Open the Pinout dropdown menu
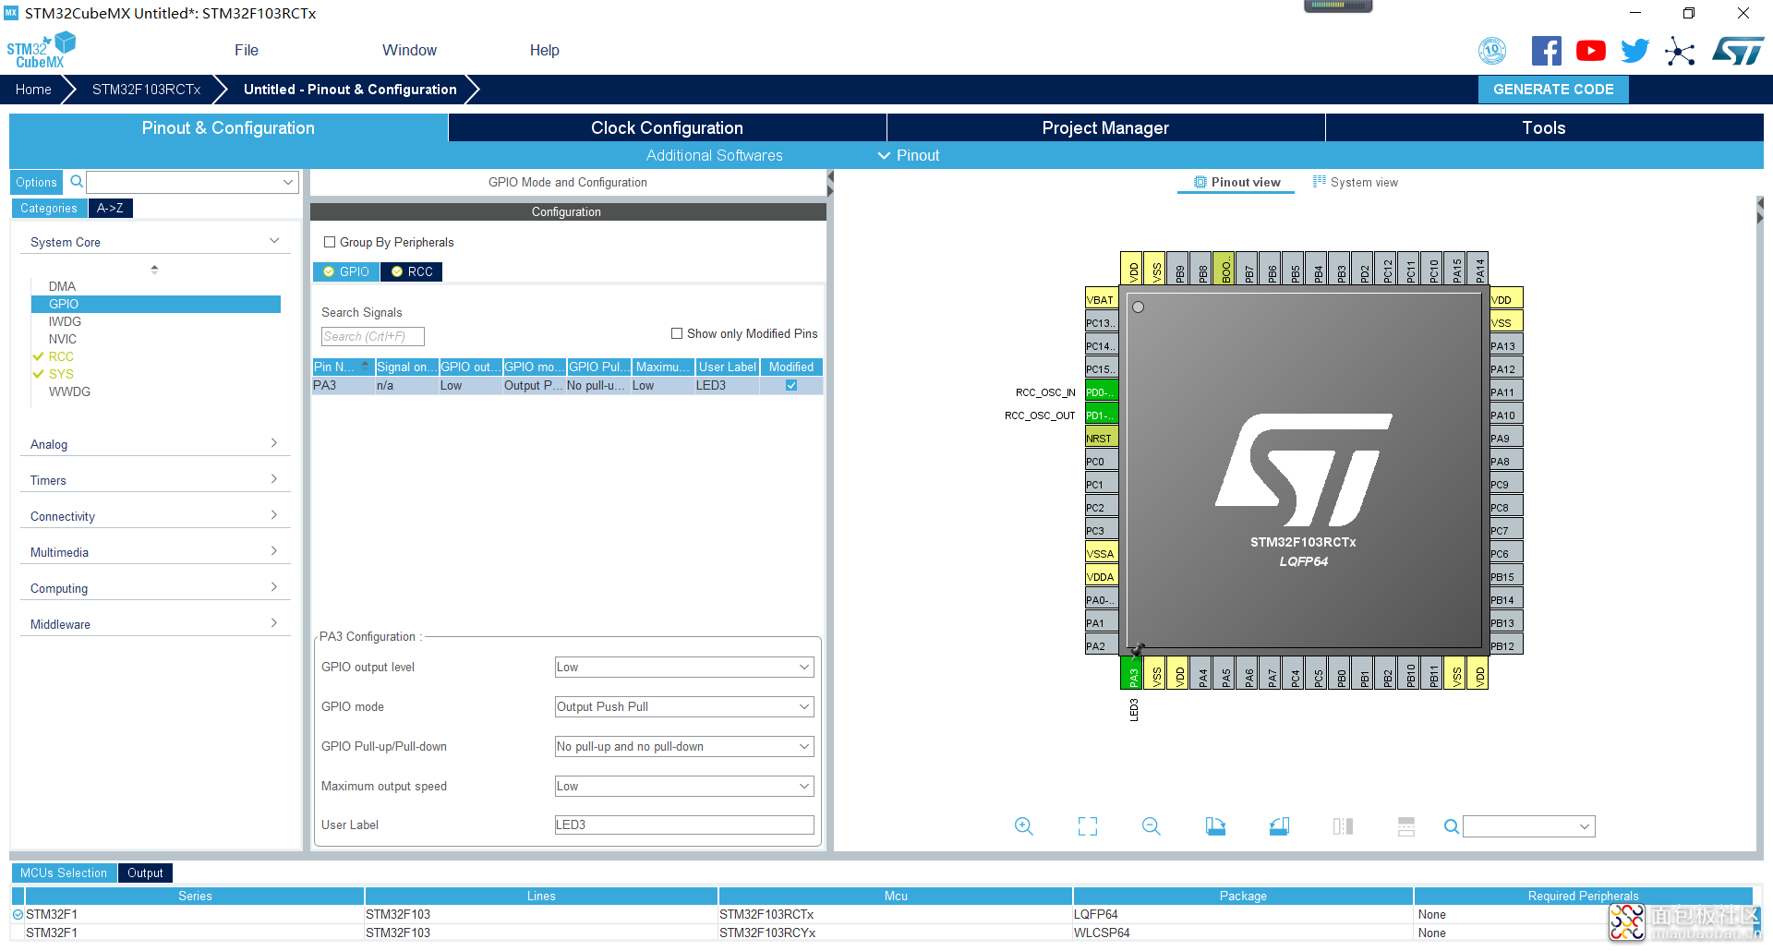This screenshot has height=951, width=1773. click(909, 155)
